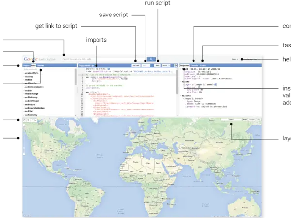Open the Assets tab

pyautogui.click(x=40, y=65)
